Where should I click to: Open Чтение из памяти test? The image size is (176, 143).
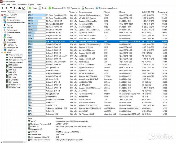15,55
